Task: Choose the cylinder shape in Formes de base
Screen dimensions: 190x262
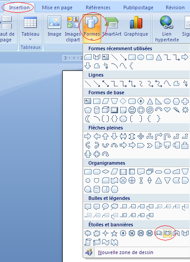Action: tap(97, 110)
